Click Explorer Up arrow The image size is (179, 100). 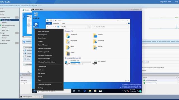[x=56, y=27]
